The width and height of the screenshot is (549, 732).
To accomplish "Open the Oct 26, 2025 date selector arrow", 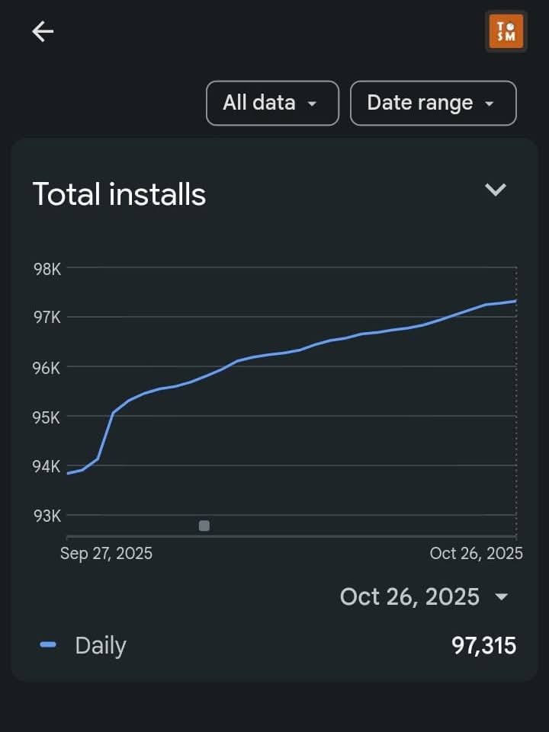I will click(501, 596).
